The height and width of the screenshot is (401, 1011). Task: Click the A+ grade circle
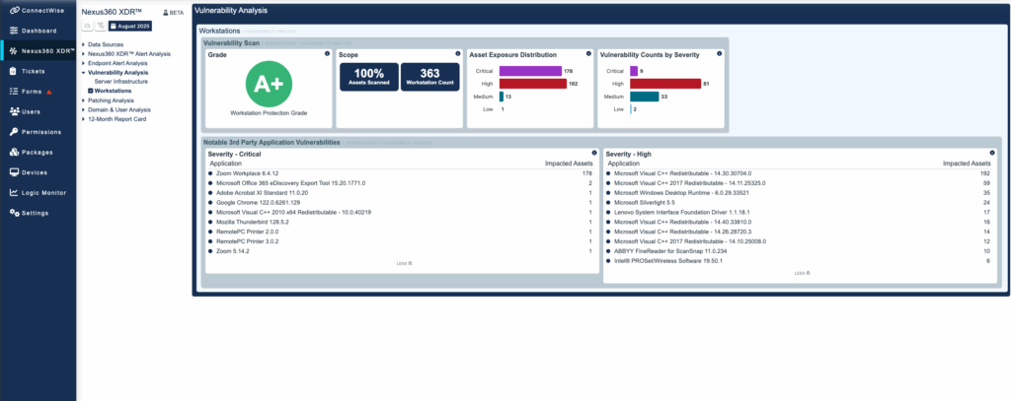pyautogui.click(x=269, y=85)
